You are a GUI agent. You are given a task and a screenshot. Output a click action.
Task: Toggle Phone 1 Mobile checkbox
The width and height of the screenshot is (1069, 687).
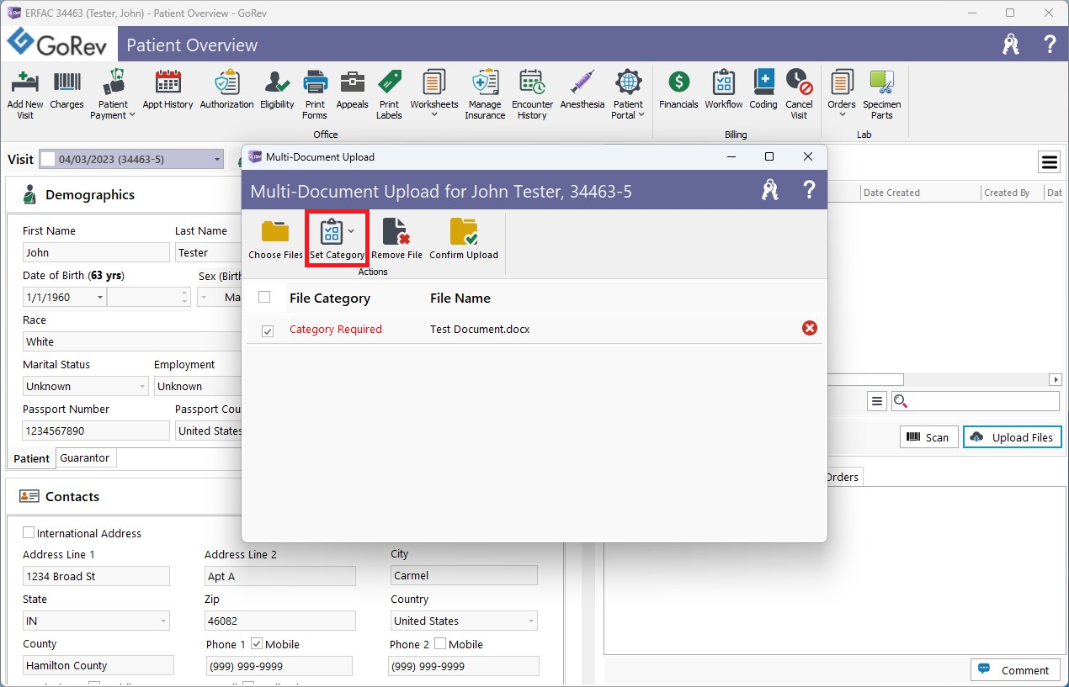pyautogui.click(x=257, y=643)
